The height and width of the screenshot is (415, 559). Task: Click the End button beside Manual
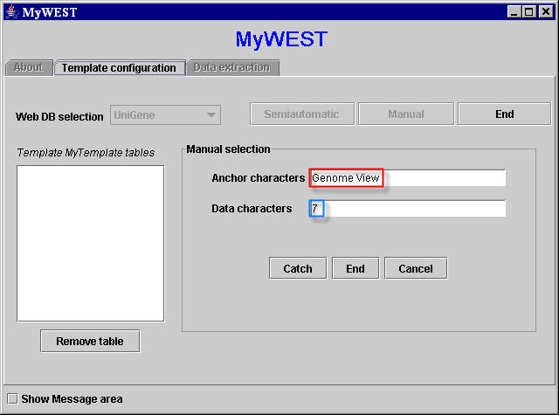(505, 114)
